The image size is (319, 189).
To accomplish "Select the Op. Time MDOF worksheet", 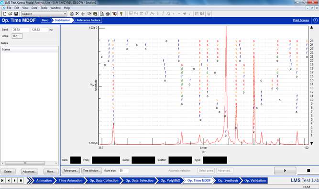I will [199, 180].
